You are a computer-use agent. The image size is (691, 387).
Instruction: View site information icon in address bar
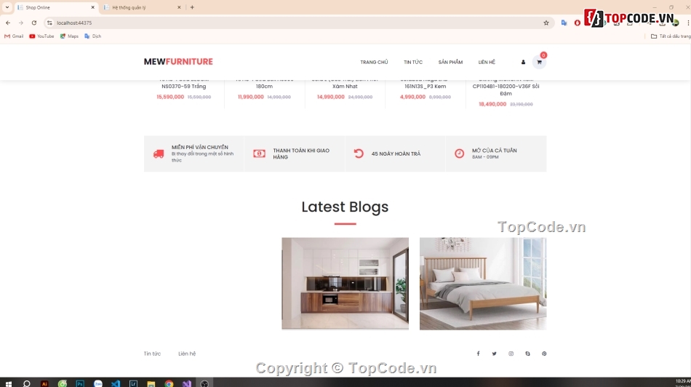tap(49, 23)
